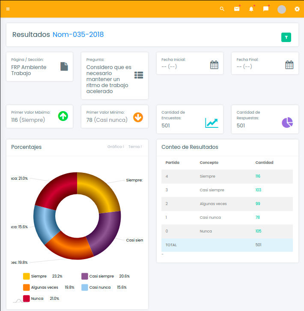This screenshot has height=311, width=304.
Task: Click the Fecha Final calendar icon
Action: [289, 65]
